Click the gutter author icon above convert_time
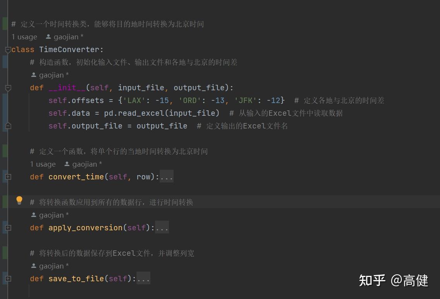The height and width of the screenshot is (299, 440). click(x=67, y=164)
